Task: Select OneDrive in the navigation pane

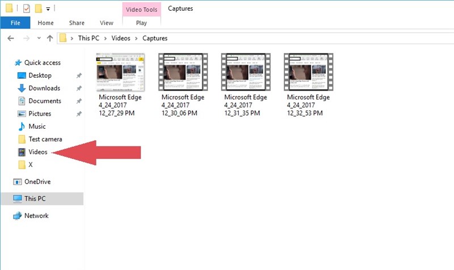Action: [37, 182]
